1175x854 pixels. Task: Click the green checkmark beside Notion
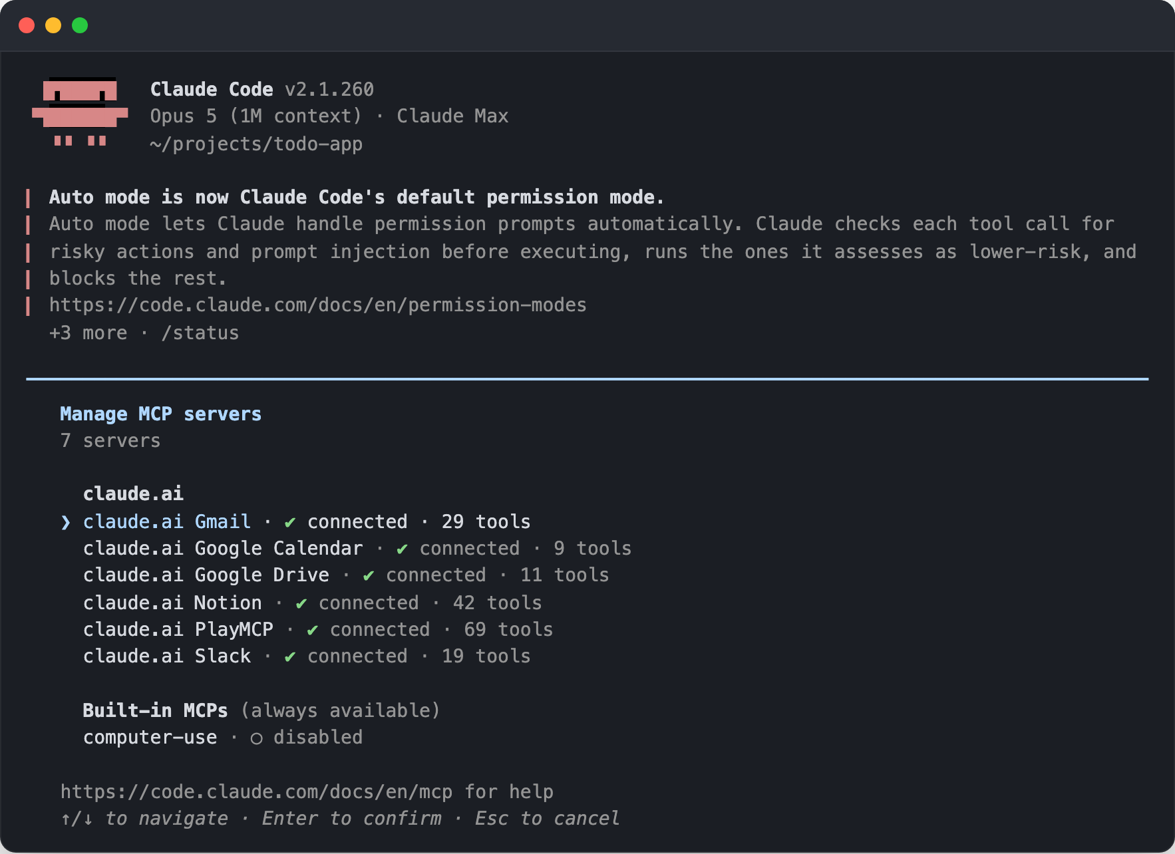[301, 604]
